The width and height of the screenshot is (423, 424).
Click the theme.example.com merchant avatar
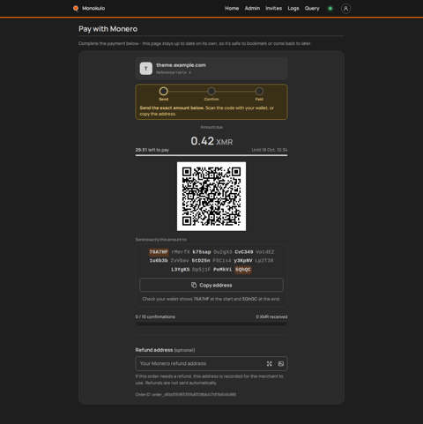tap(146, 69)
